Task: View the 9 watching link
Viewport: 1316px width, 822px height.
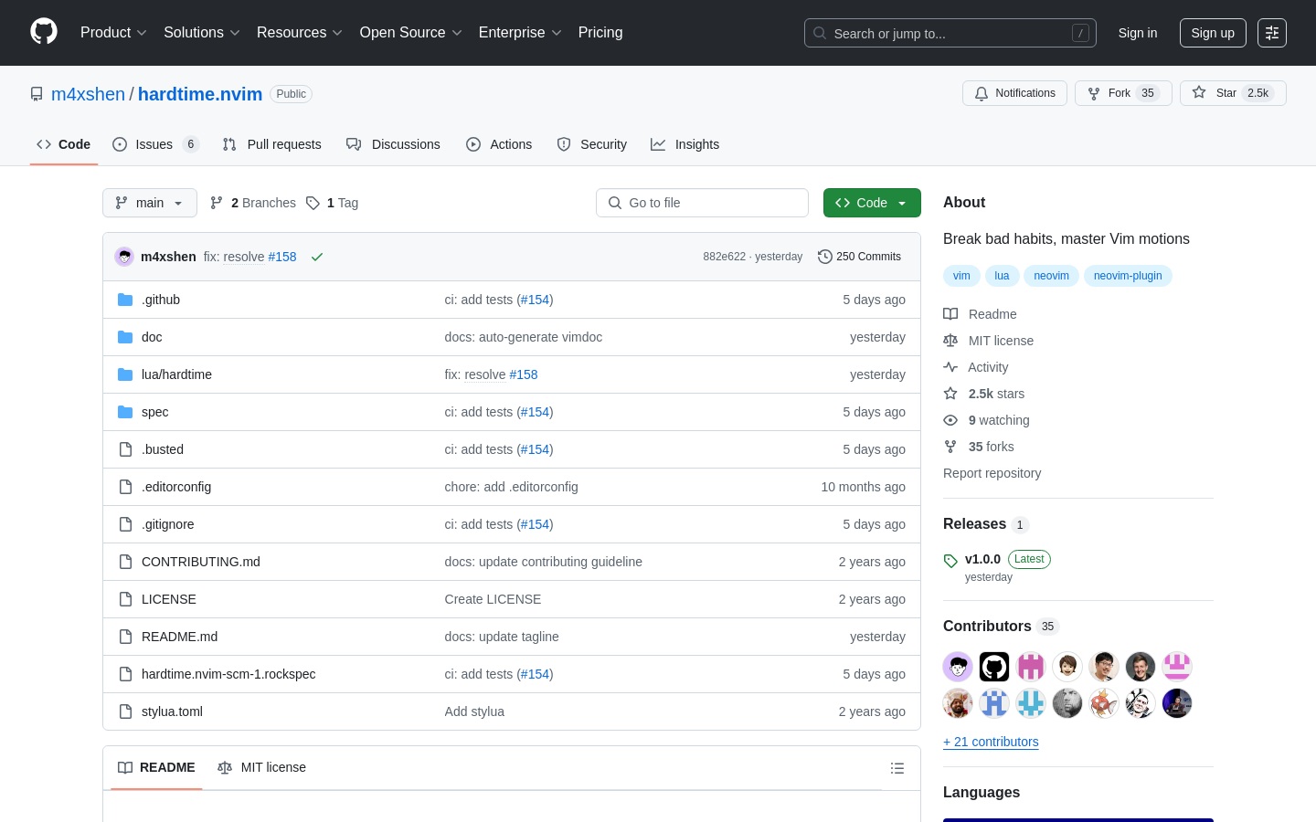Action: 987,420
